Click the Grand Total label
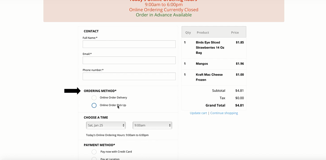The width and height of the screenshot is (326, 160). tap(215, 106)
